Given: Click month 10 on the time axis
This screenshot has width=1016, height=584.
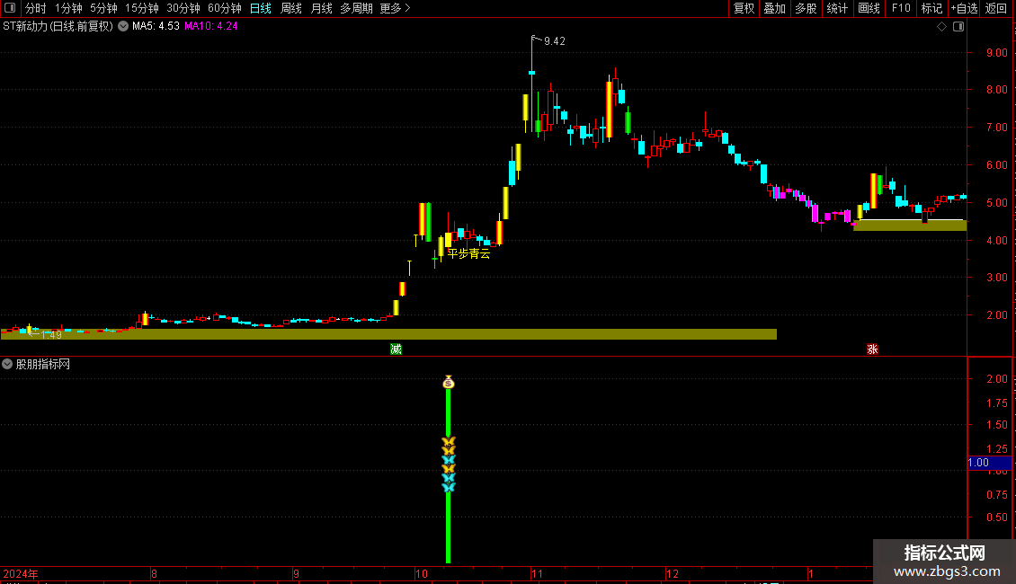Looking at the screenshot, I should [x=422, y=573].
